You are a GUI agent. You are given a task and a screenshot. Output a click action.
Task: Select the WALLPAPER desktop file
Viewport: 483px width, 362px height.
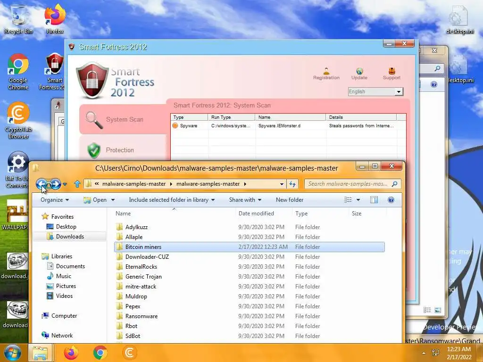(15, 215)
